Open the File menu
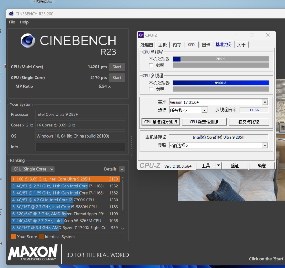The width and height of the screenshot is (285, 268). point(12,22)
